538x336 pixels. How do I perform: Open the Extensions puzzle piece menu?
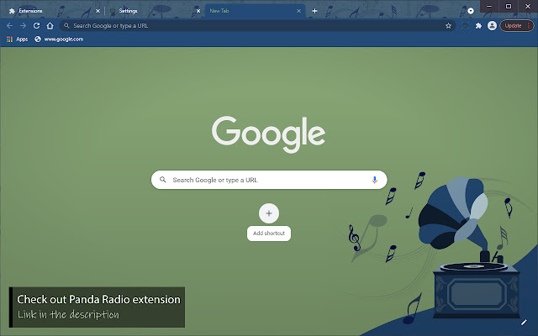[478, 26]
